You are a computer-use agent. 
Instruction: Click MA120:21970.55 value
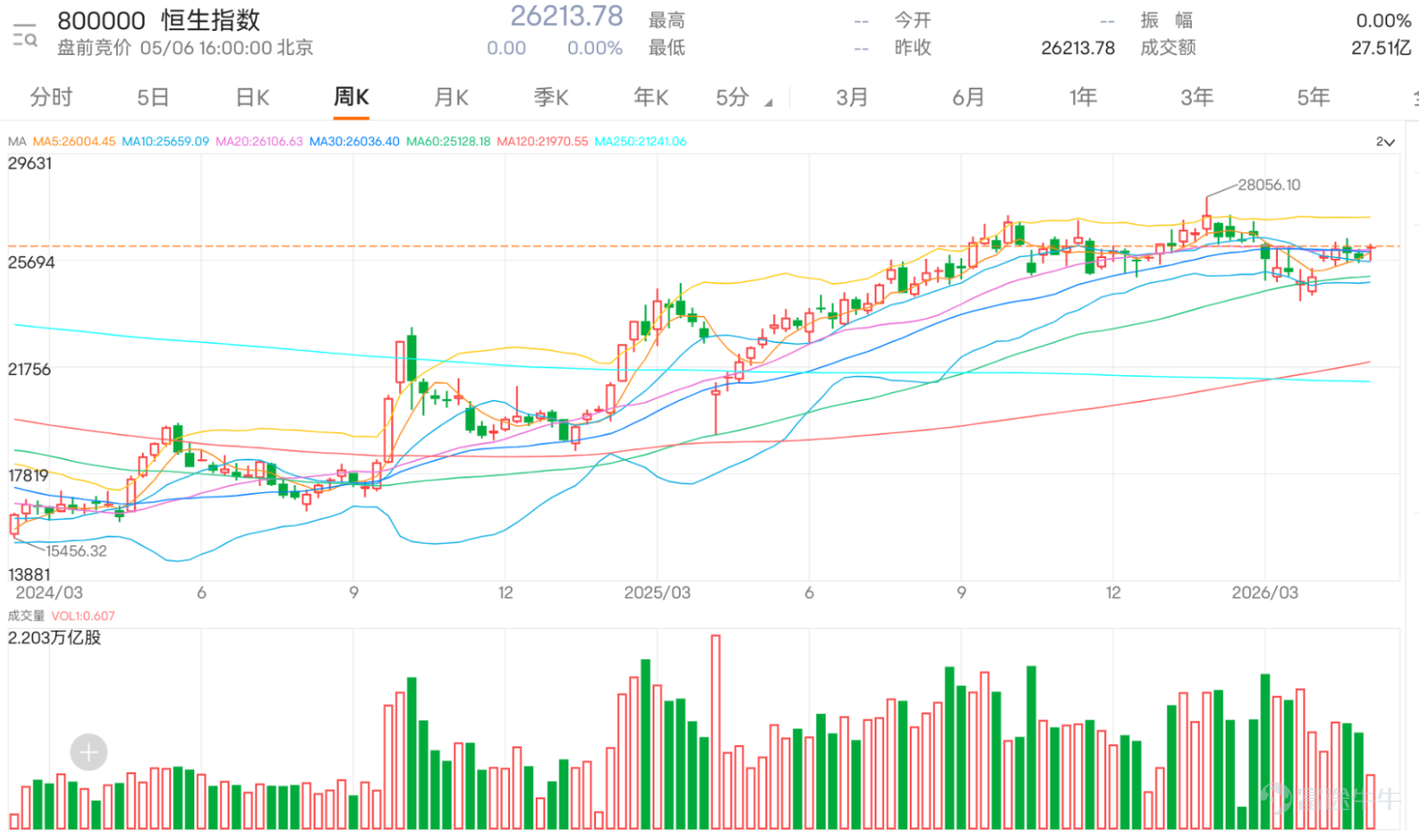(x=542, y=141)
